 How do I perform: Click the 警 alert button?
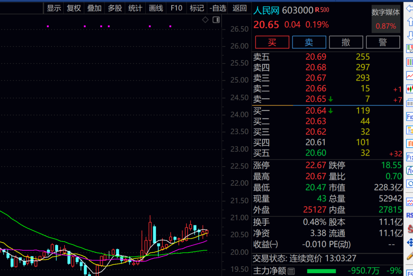(x=383, y=42)
